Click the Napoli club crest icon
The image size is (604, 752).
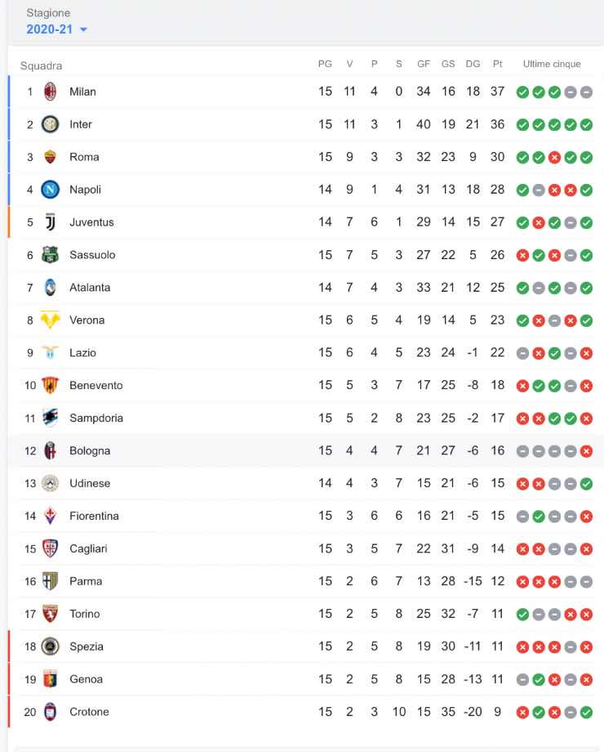[51, 190]
